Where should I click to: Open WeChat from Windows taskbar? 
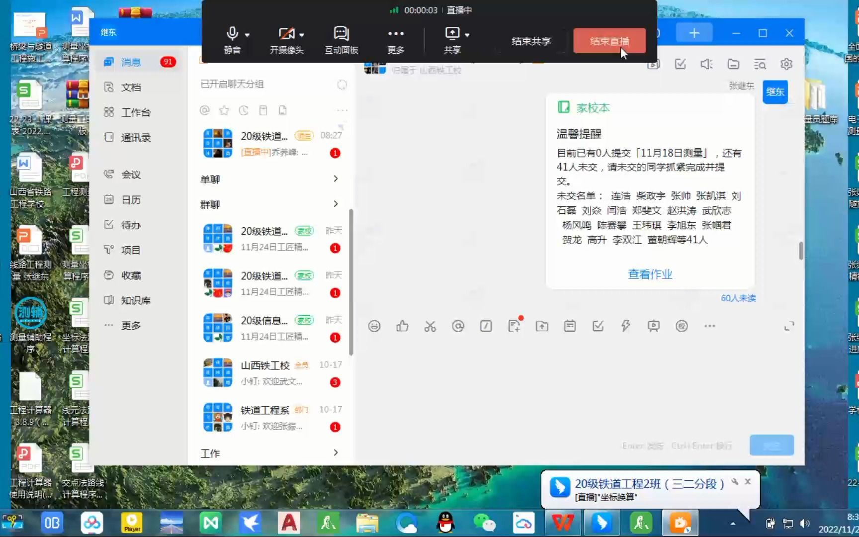(x=484, y=523)
